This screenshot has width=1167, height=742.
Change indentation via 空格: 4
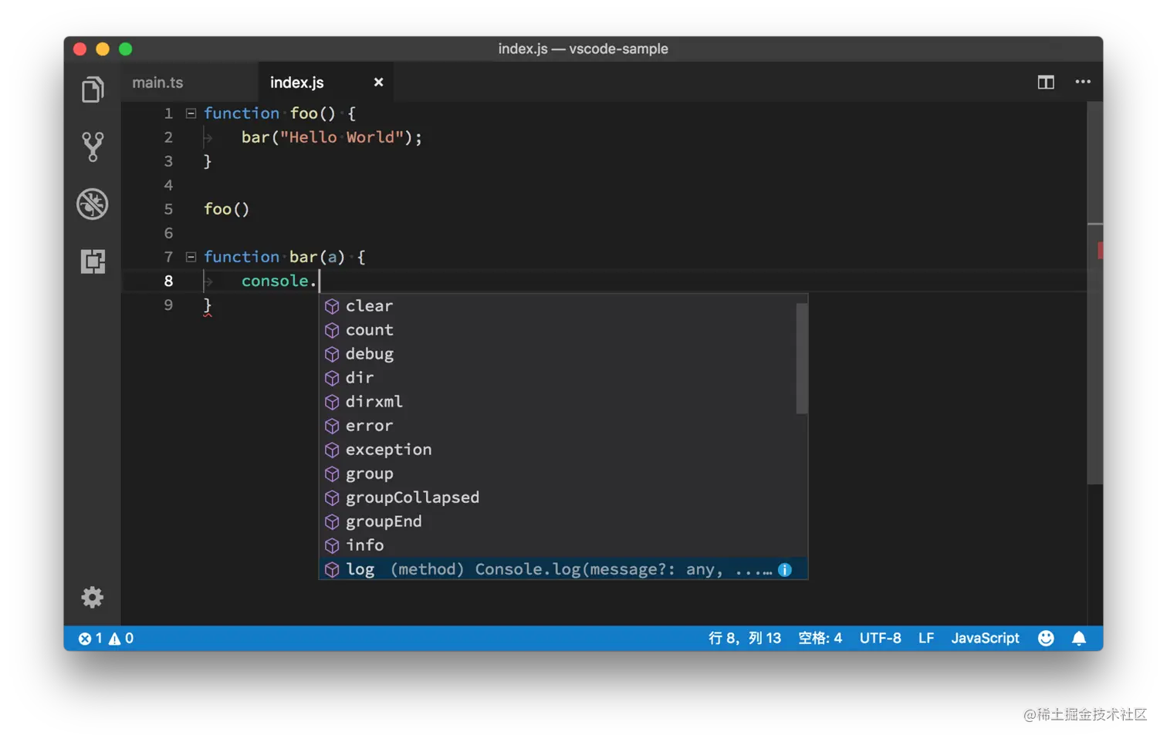pyautogui.click(x=820, y=639)
